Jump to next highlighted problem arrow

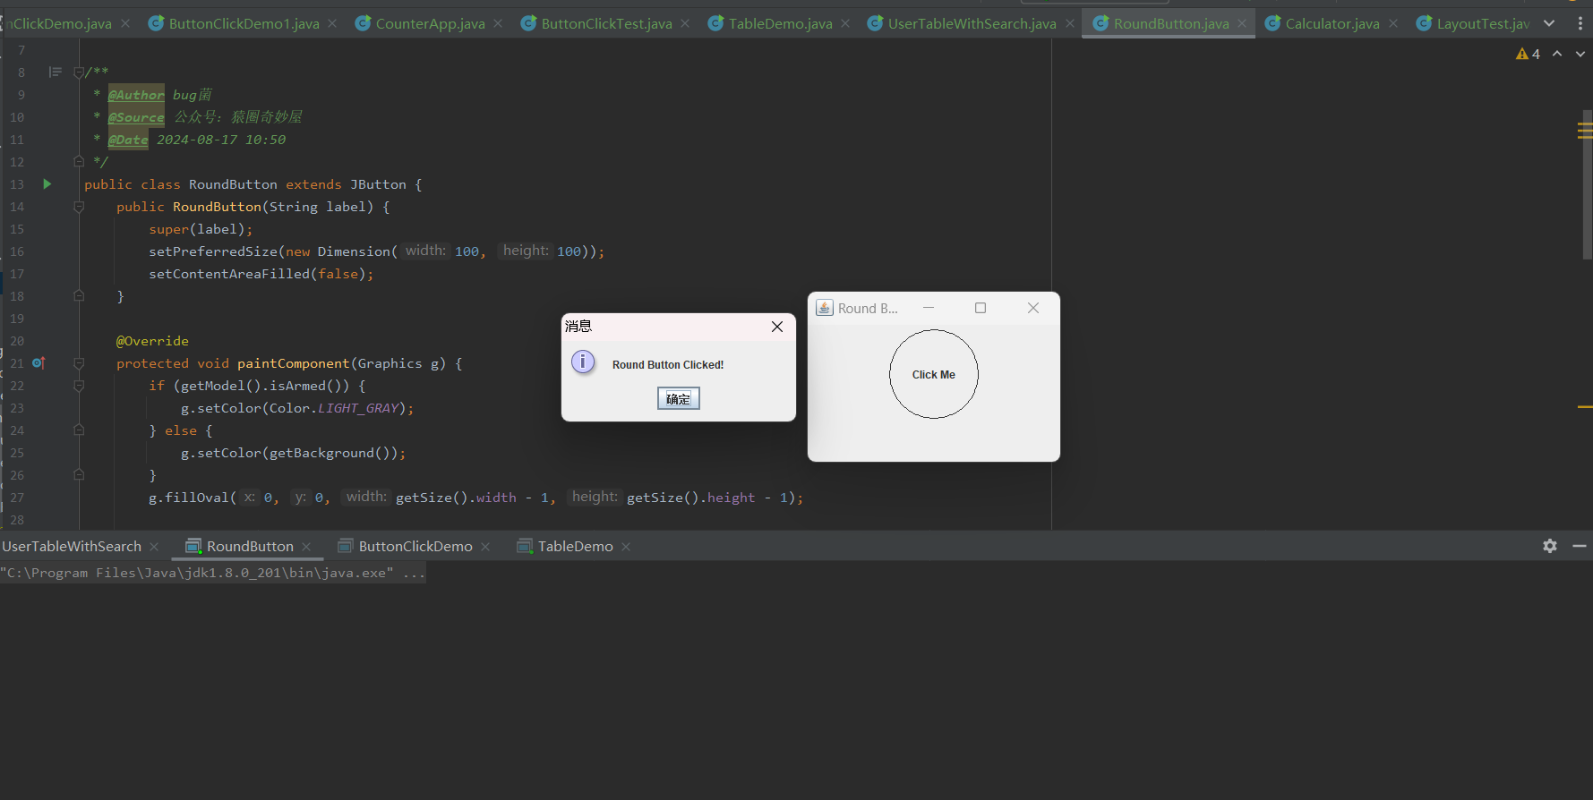(x=1580, y=55)
